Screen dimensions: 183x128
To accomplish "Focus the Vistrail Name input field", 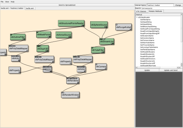I will (160, 5).
